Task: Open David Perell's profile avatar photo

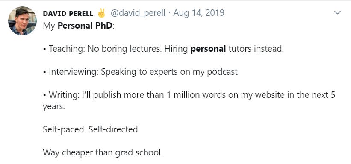Action: pos(22,21)
